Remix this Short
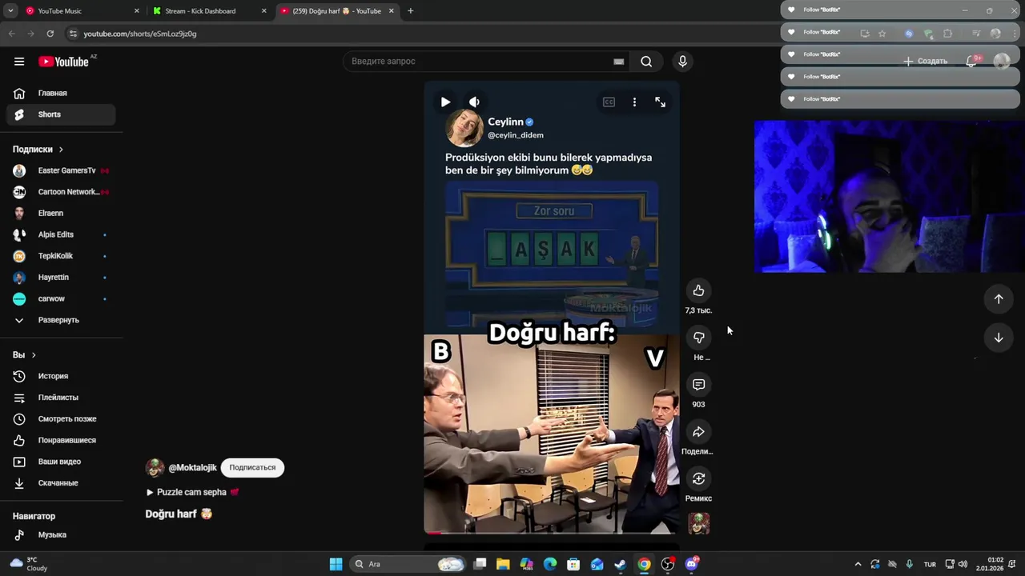Image resolution: width=1025 pixels, height=576 pixels. 698,478
